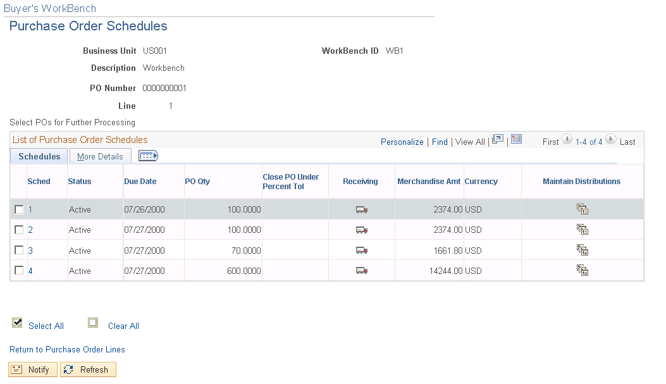
Task: Open Maintain Distributions for schedule 4
Action: [582, 269]
